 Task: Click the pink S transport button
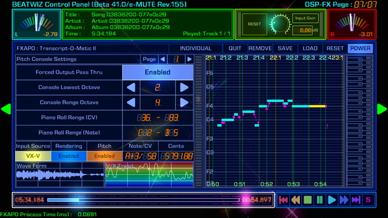(x=368, y=200)
